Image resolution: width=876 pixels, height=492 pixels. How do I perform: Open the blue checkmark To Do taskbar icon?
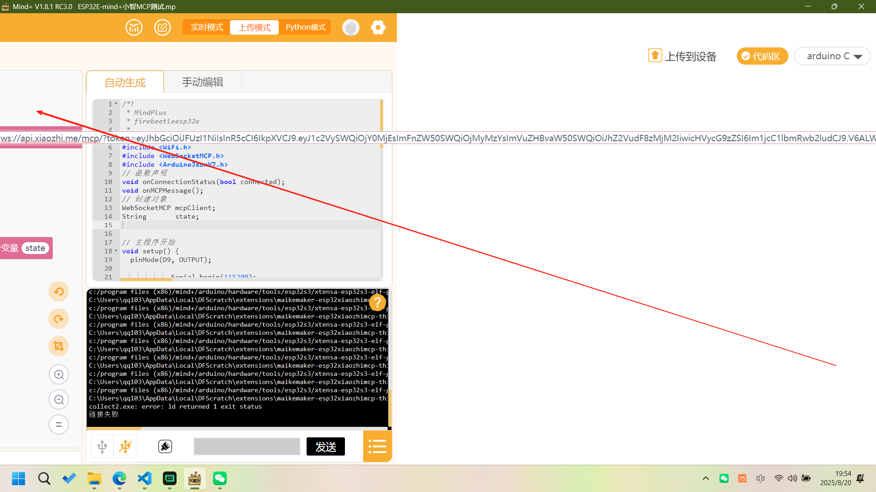[69, 478]
